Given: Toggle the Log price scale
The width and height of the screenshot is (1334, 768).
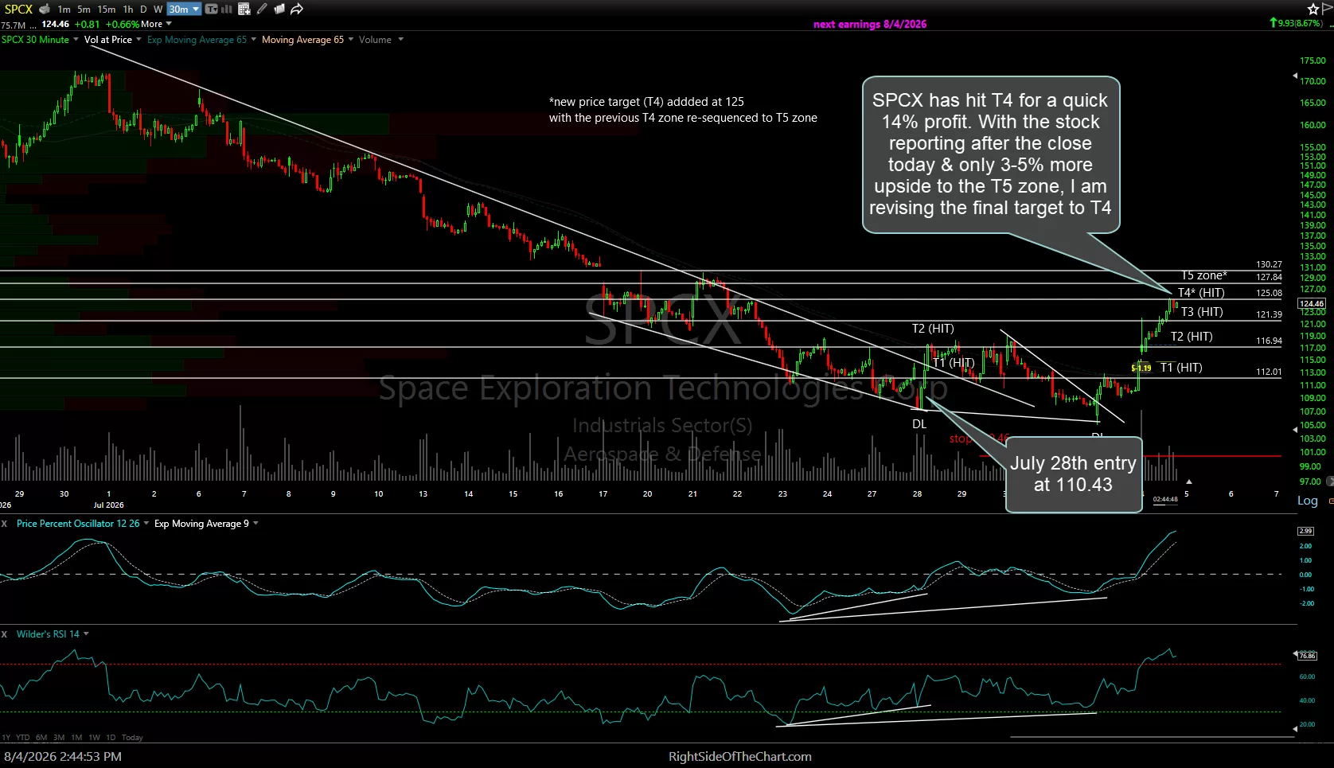Looking at the screenshot, I should (x=1308, y=501).
